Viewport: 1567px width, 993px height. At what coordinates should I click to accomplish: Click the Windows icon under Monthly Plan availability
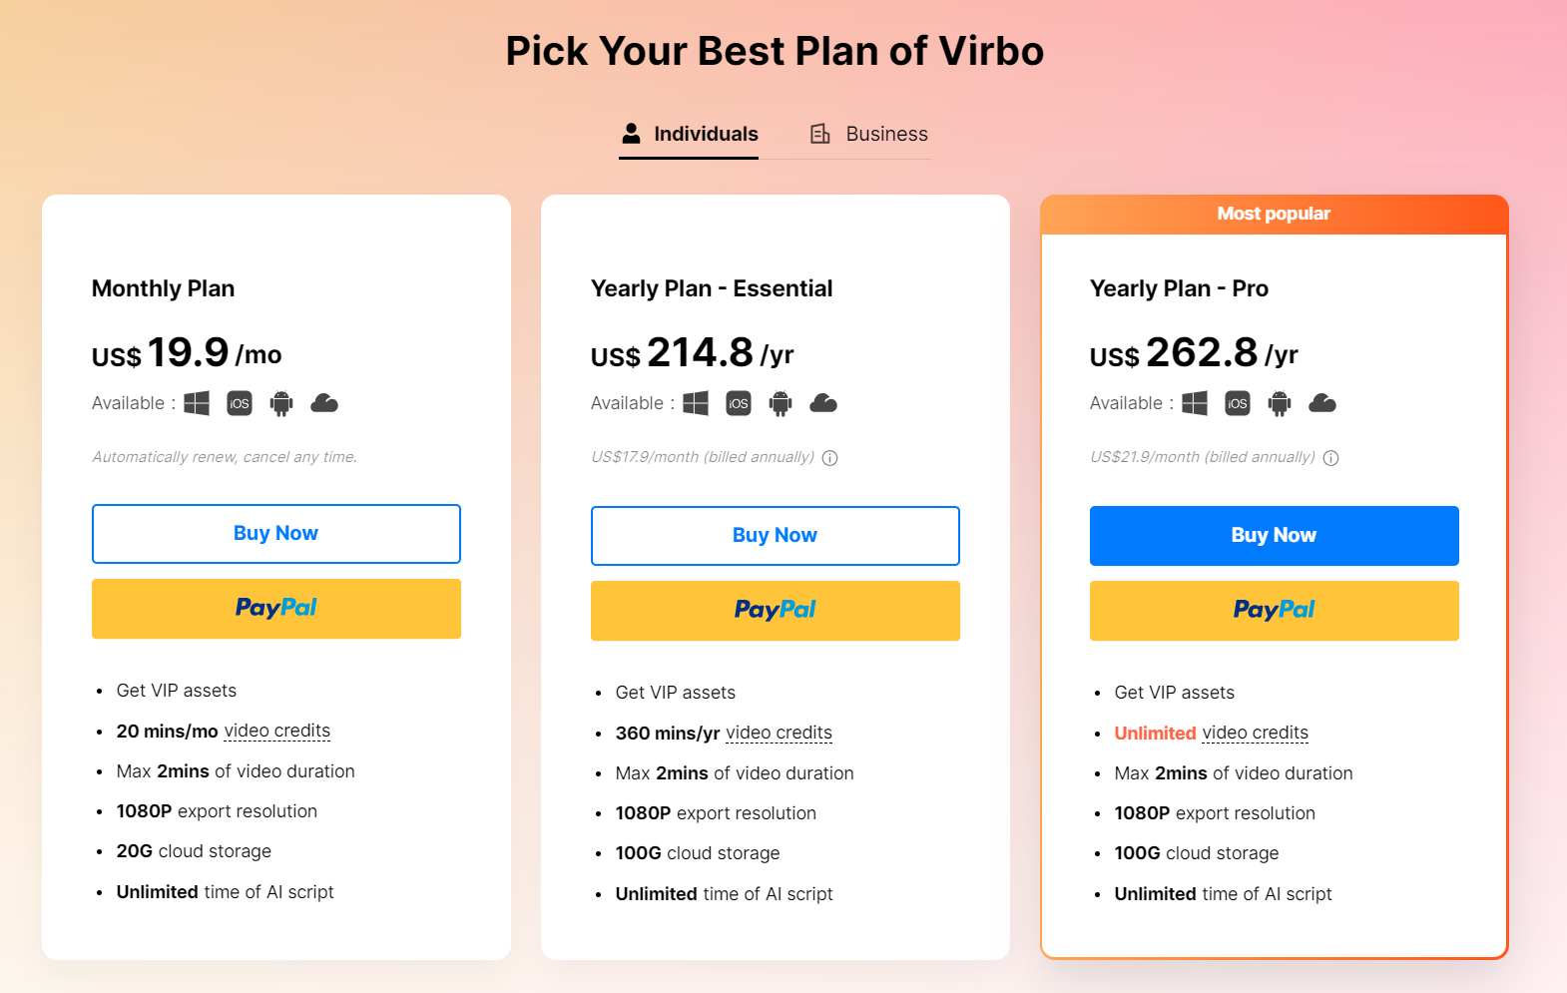pos(196,403)
